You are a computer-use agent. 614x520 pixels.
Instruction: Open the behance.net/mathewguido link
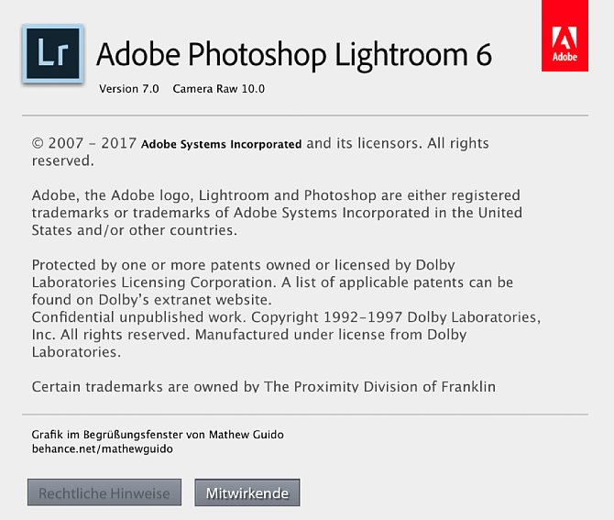[102, 449]
